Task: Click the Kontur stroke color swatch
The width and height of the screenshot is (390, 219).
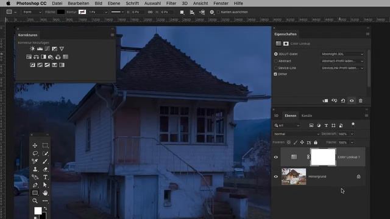Action: pyautogui.click(x=82, y=12)
